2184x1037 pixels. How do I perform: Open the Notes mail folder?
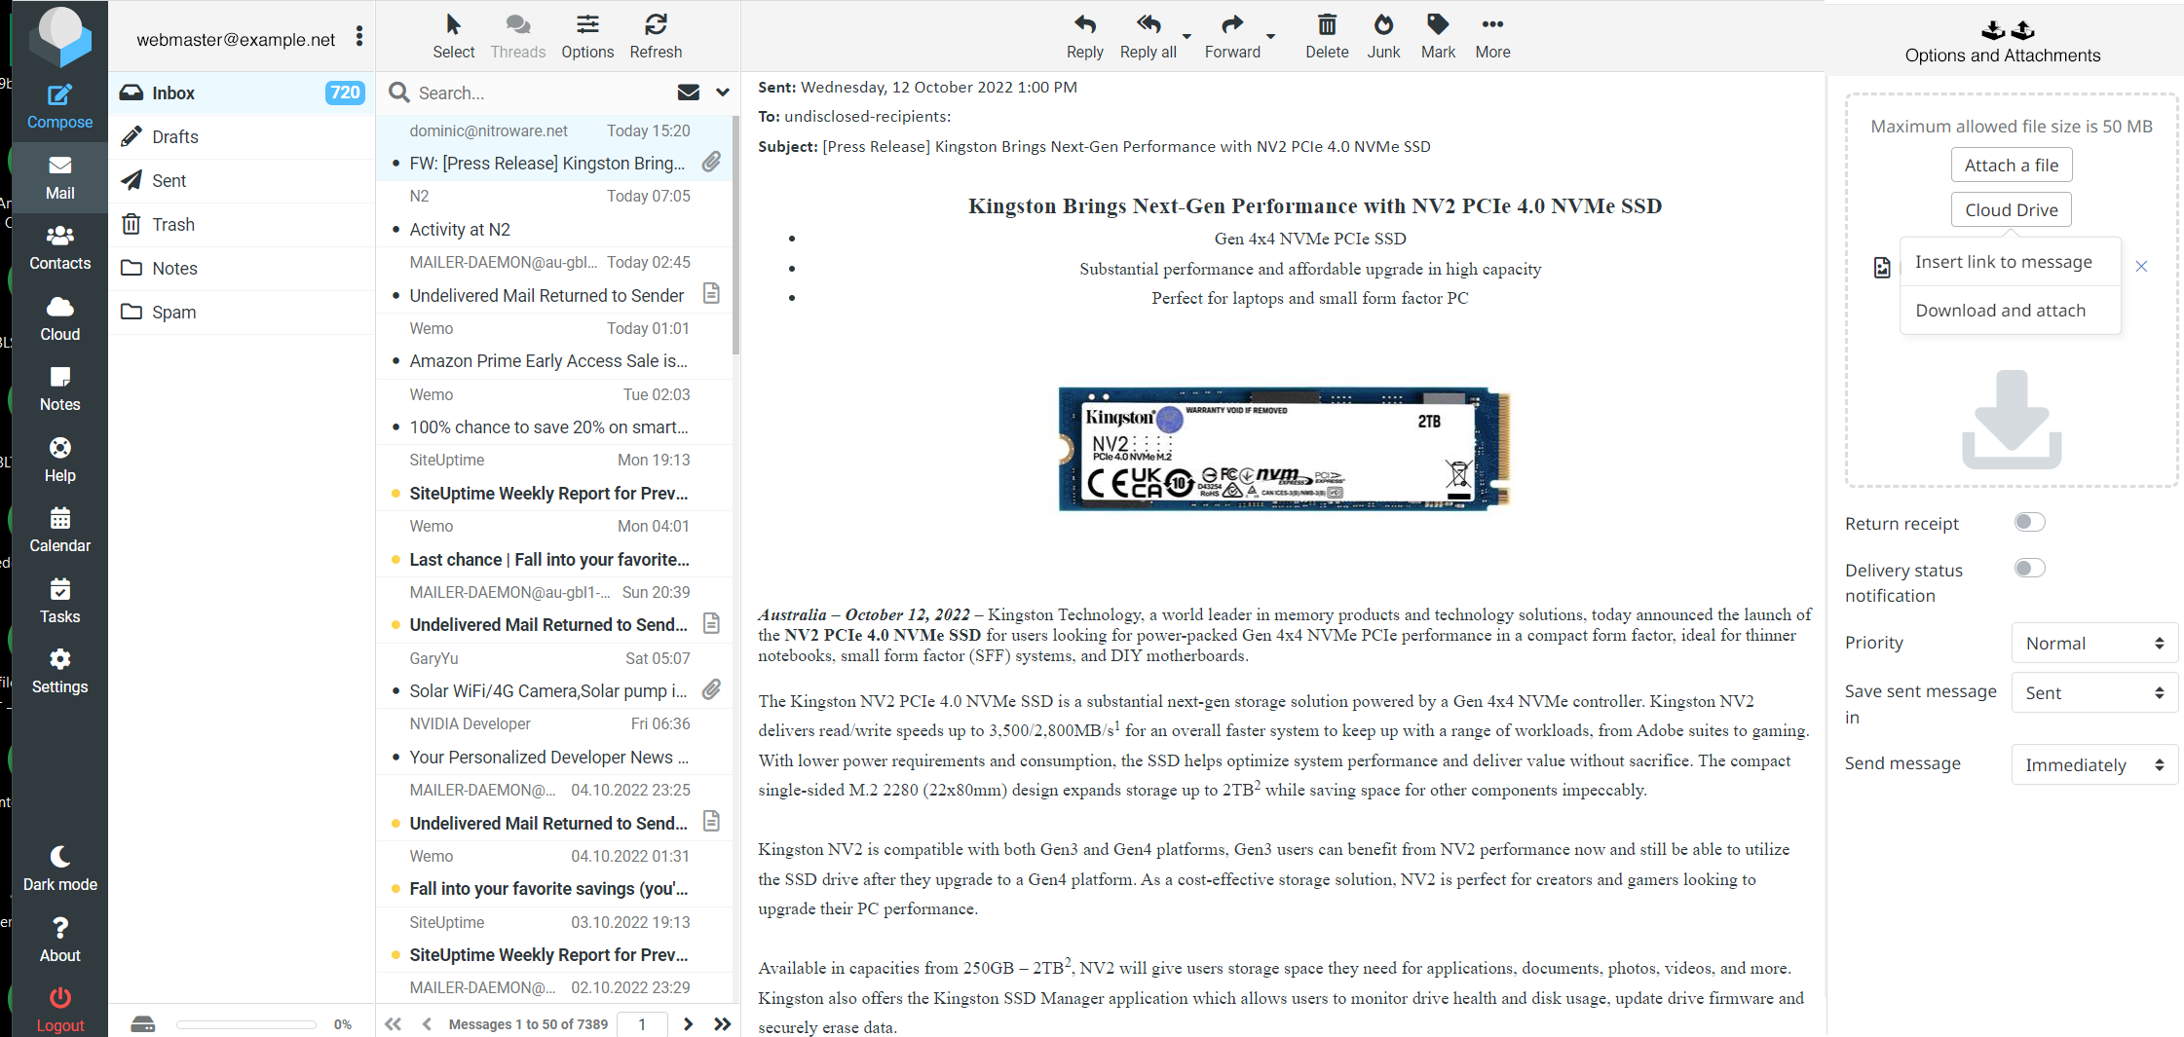[242, 269]
